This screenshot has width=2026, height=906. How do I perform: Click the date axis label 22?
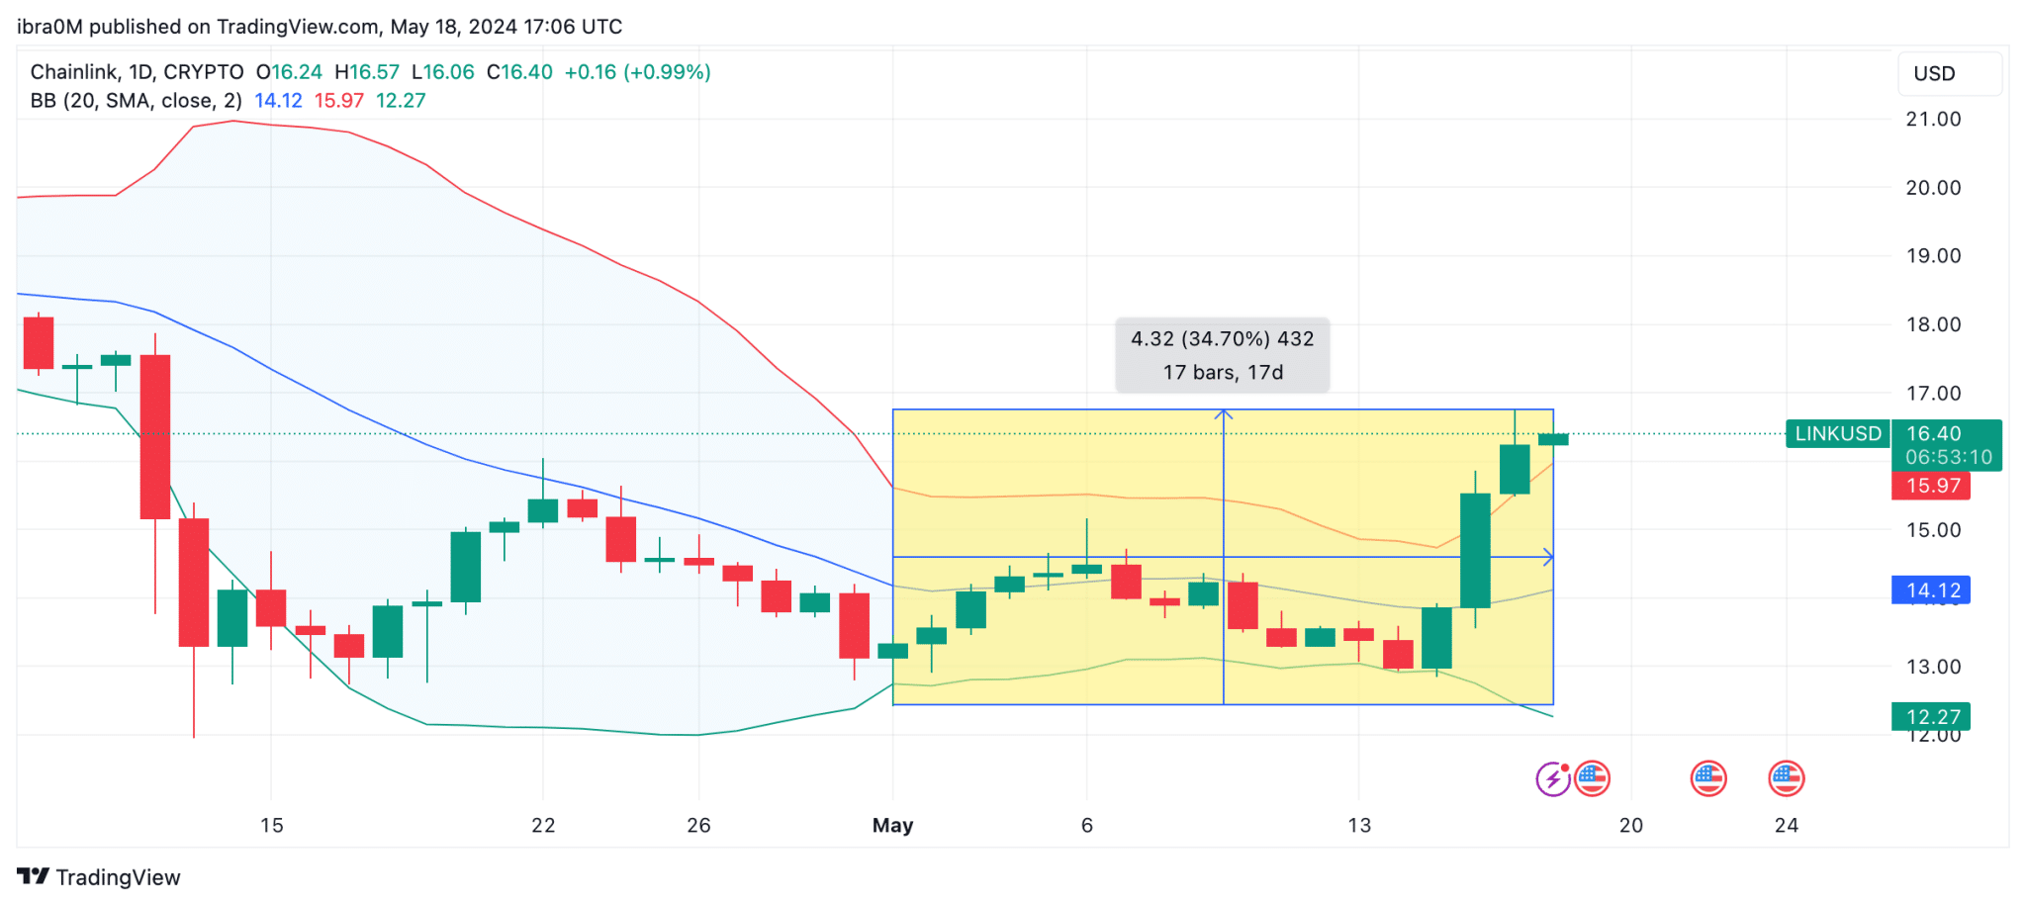543,825
